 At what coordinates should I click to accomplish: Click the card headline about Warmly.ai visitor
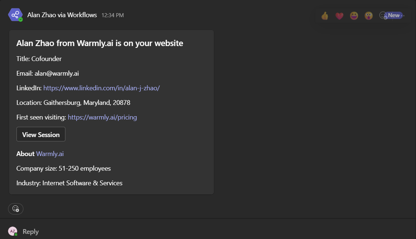pos(100,43)
